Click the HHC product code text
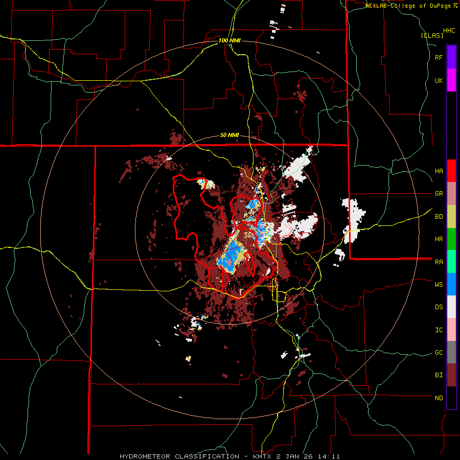The image size is (460, 460). pos(449,31)
